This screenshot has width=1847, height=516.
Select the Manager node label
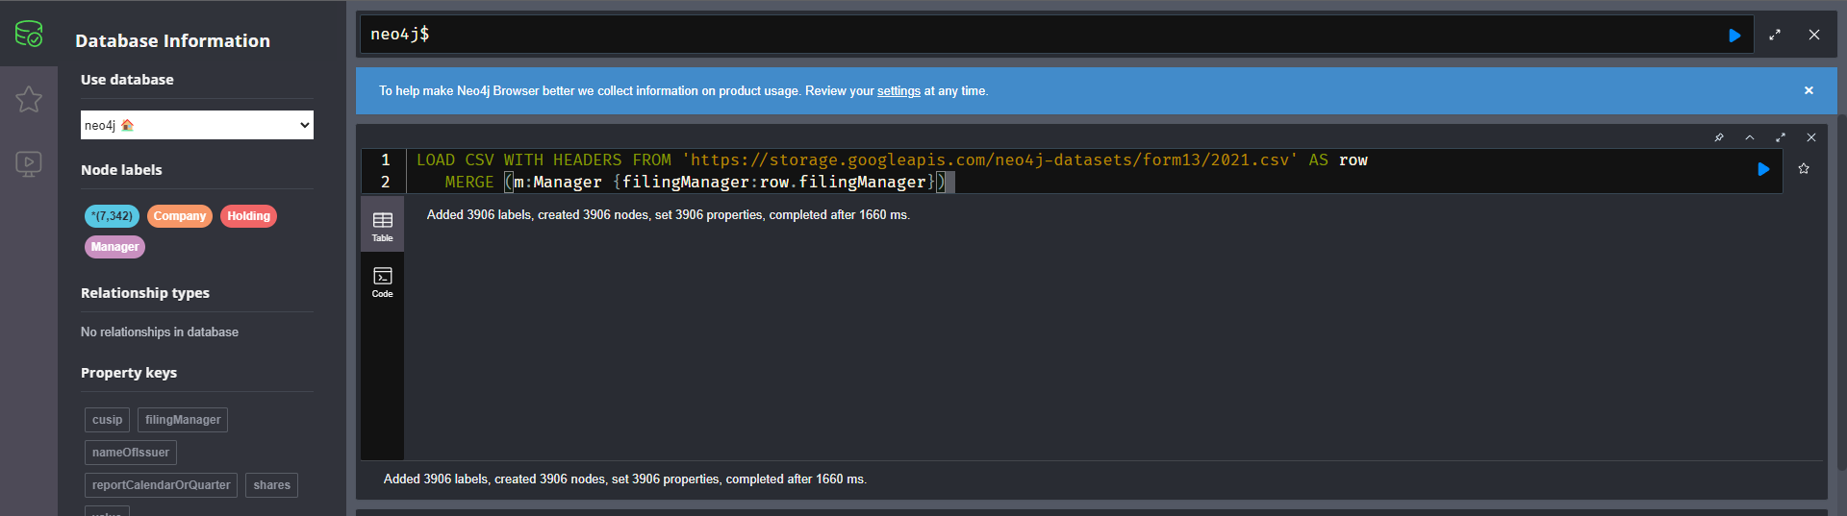pyautogui.click(x=114, y=247)
